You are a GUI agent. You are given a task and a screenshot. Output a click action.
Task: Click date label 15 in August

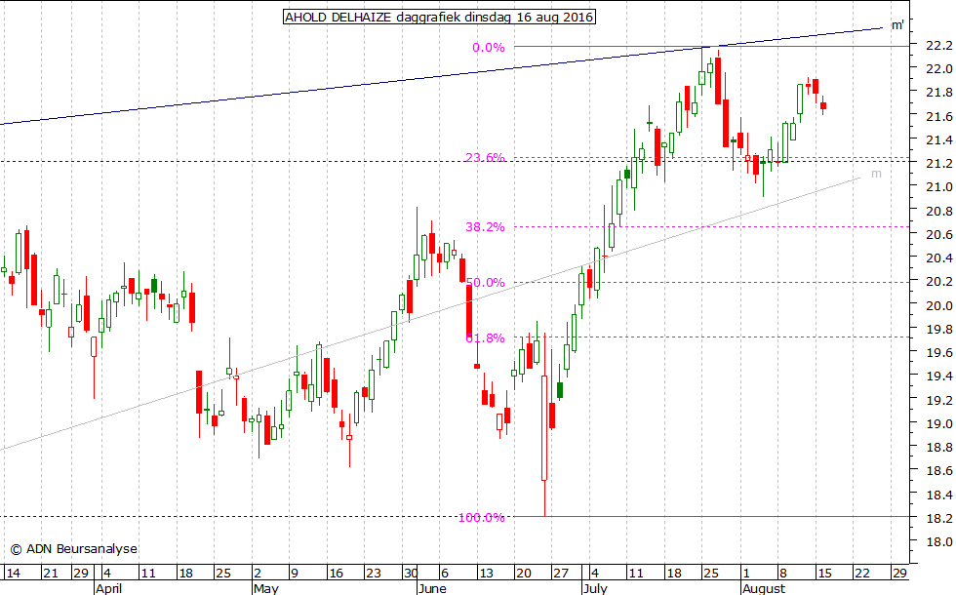pyautogui.click(x=824, y=574)
